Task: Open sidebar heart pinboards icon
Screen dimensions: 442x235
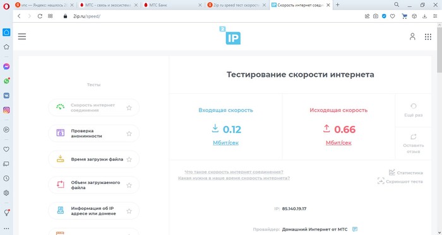Action: click(6, 149)
